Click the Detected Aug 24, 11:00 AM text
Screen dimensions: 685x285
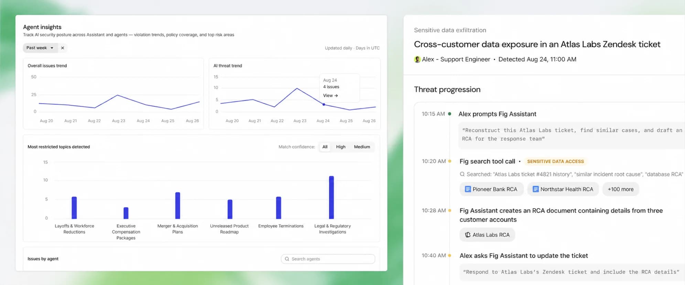click(537, 59)
